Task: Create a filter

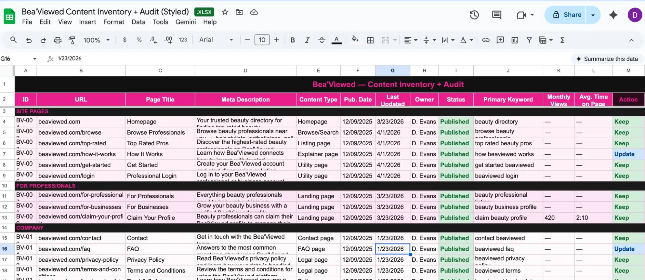Action: (529, 40)
